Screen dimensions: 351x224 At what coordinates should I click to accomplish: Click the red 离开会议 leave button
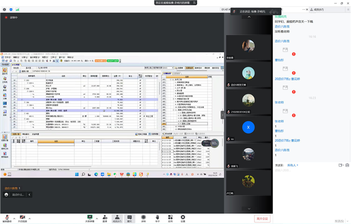(x=263, y=219)
